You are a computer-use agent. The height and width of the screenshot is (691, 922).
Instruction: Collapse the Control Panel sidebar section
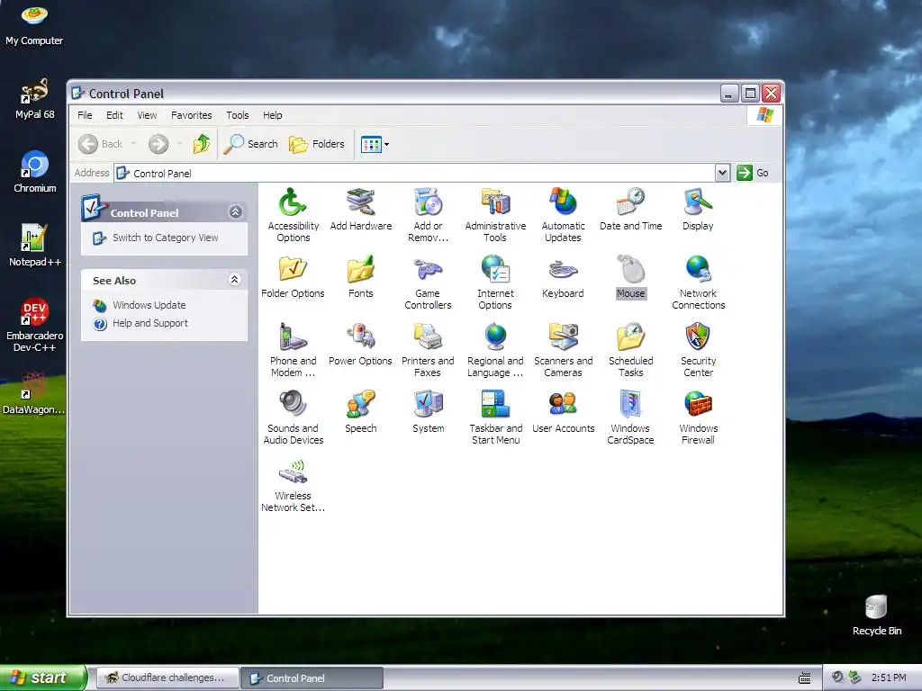[x=236, y=212]
